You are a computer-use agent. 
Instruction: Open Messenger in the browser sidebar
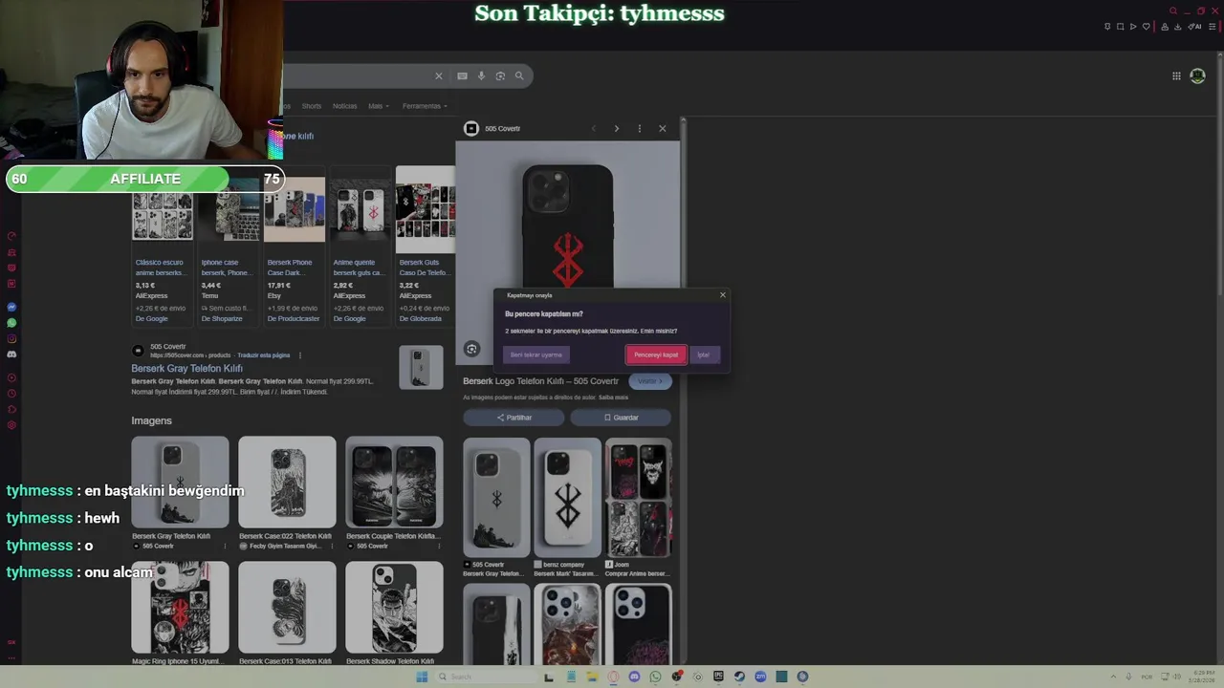[11, 308]
